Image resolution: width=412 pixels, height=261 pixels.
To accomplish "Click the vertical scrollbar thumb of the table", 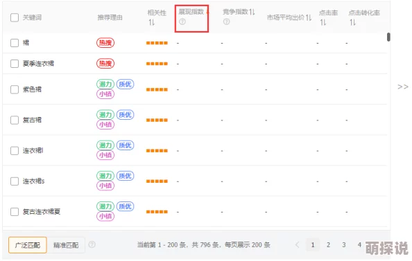I will 388,37.
